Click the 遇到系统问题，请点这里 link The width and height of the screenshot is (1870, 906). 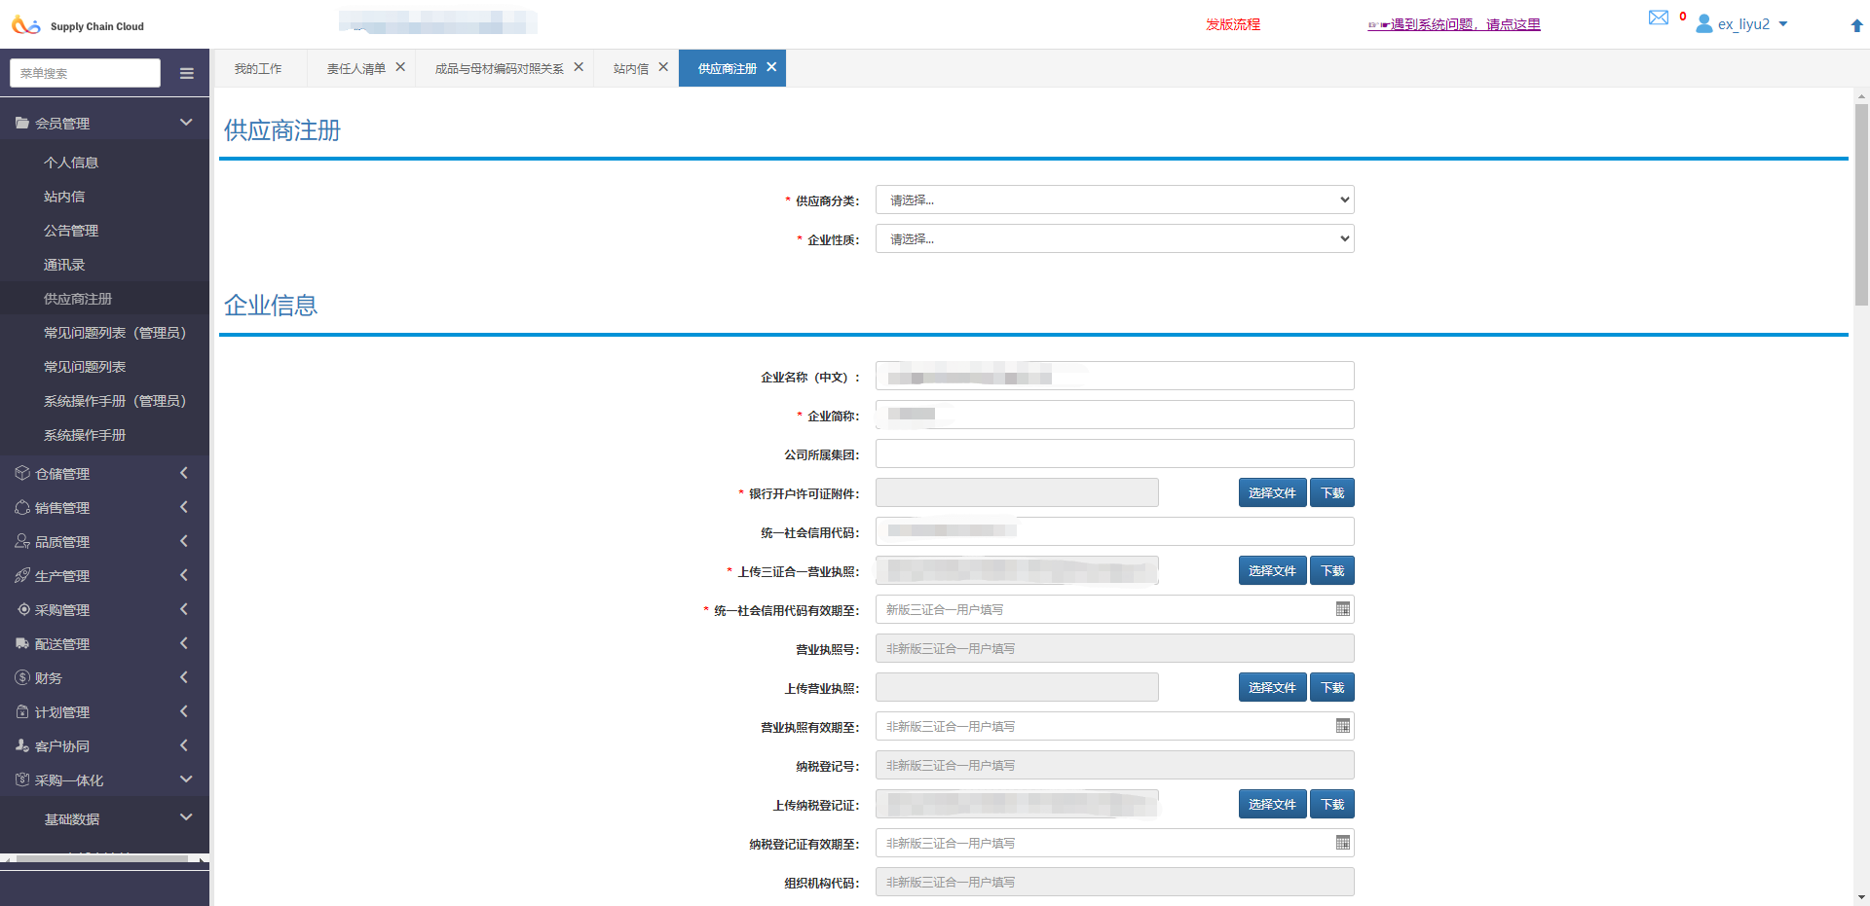[x=1454, y=24]
